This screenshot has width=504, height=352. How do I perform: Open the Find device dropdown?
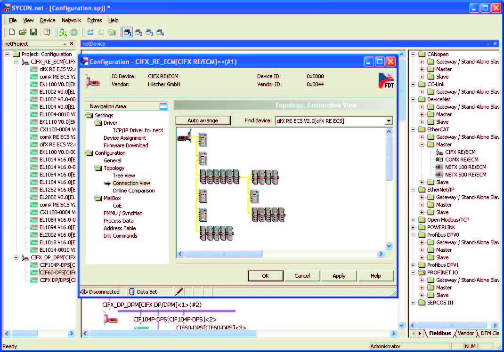(389, 121)
